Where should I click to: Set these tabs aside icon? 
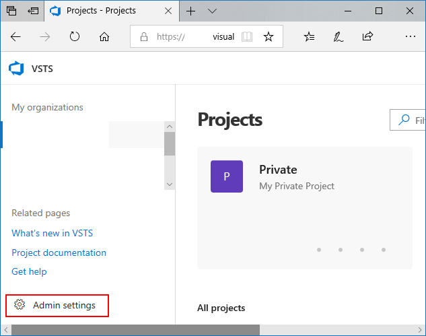click(33, 11)
